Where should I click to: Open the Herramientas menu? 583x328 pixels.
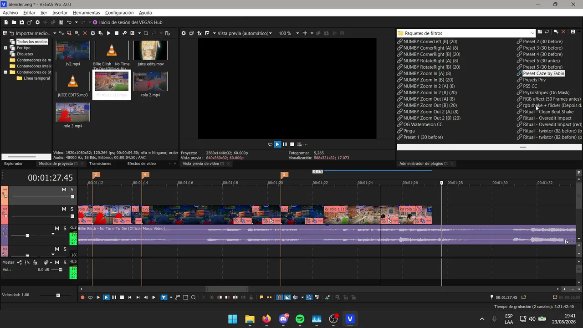[x=87, y=13]
